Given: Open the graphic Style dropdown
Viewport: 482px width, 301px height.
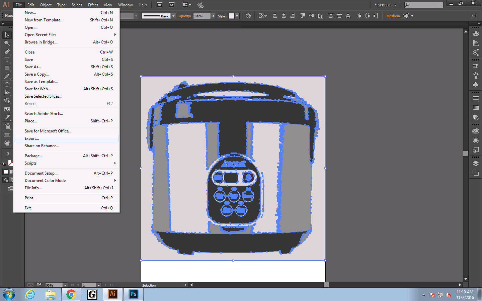Looking at the screenshot, I should tap(237, 16).
